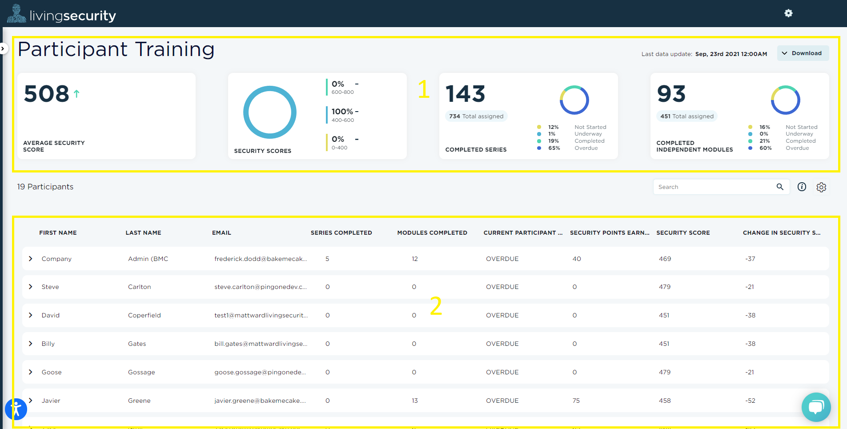Click the CURRENT PARTICIPANT column header

point(523,233)
